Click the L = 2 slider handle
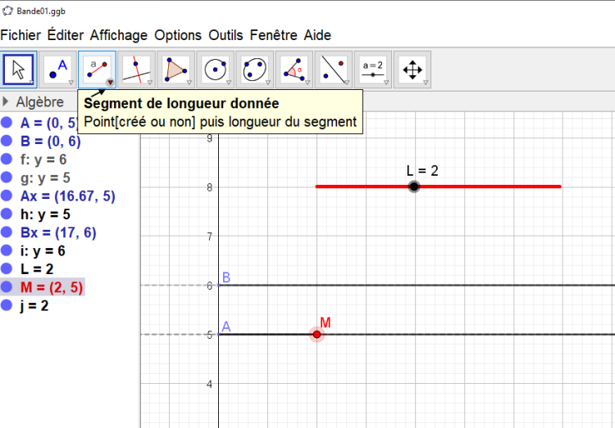 tap(414, 187)
